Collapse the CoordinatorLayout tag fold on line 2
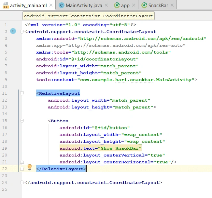This screenshot has height=198, width=212. [x=22, y=32]
